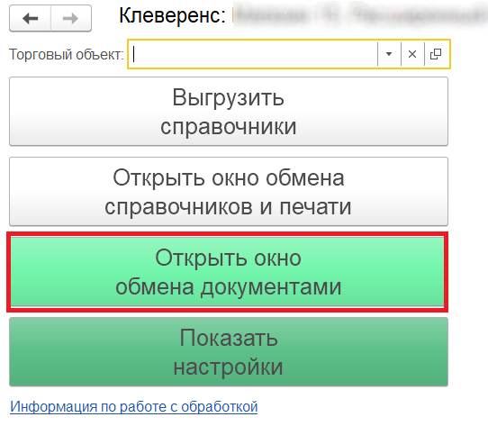
Task: Expand the Торговый объект dropdown list
Action: (x=389, y=54)
